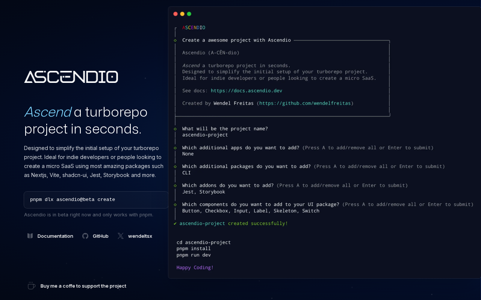This screenshot has height=300, width=481.
Task: Click the 'pnpm run dev' command line
Action: (x=194, y=255)
